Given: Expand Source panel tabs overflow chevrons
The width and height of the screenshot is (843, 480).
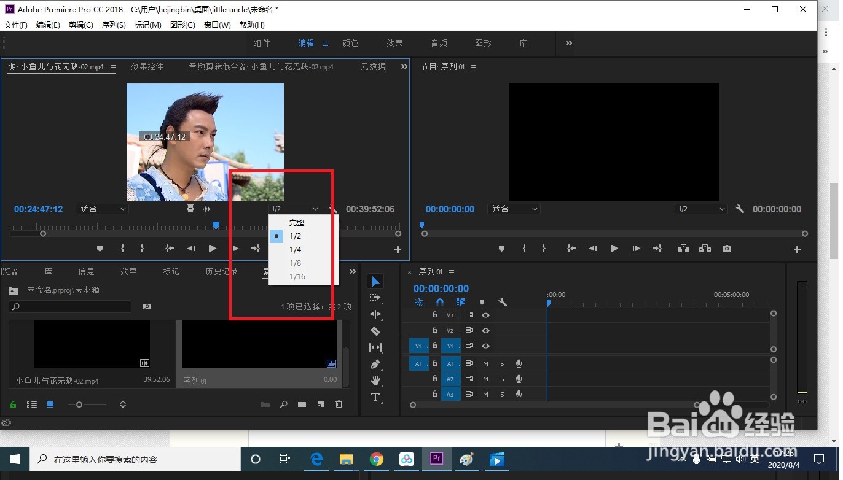Looking at the screenshot, I should (404, 66).
